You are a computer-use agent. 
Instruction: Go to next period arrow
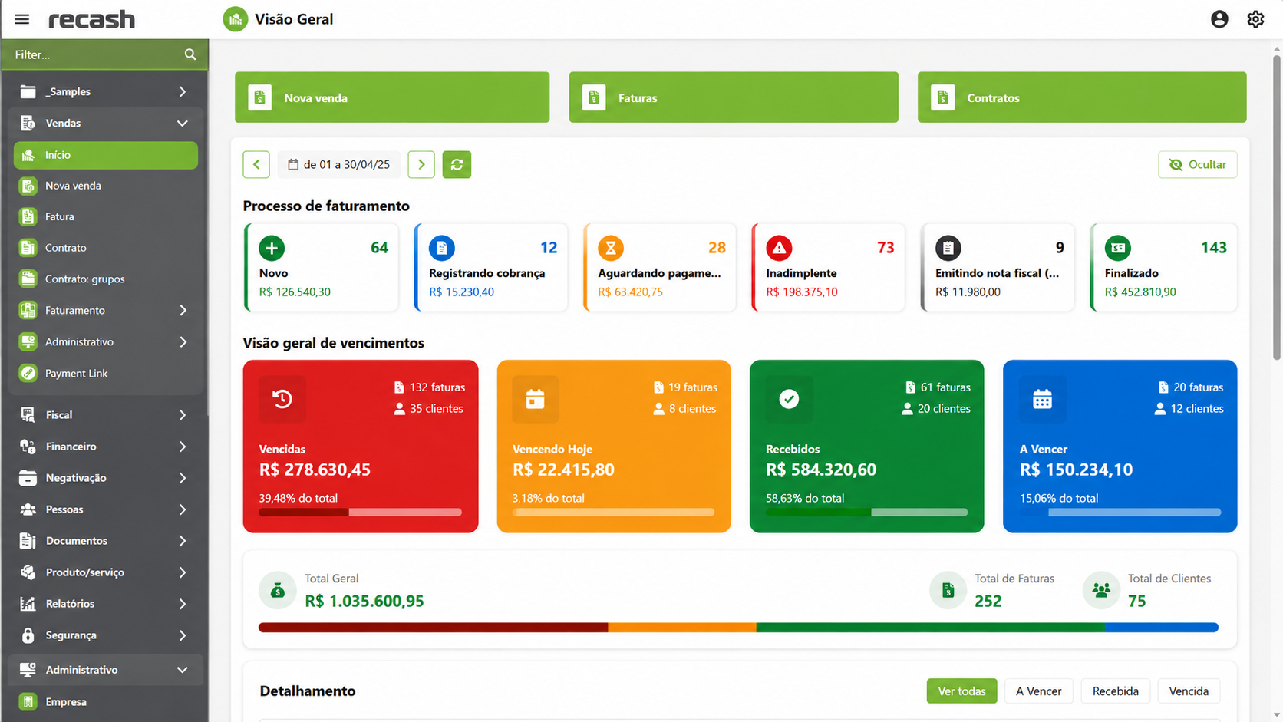pos(421,164)
